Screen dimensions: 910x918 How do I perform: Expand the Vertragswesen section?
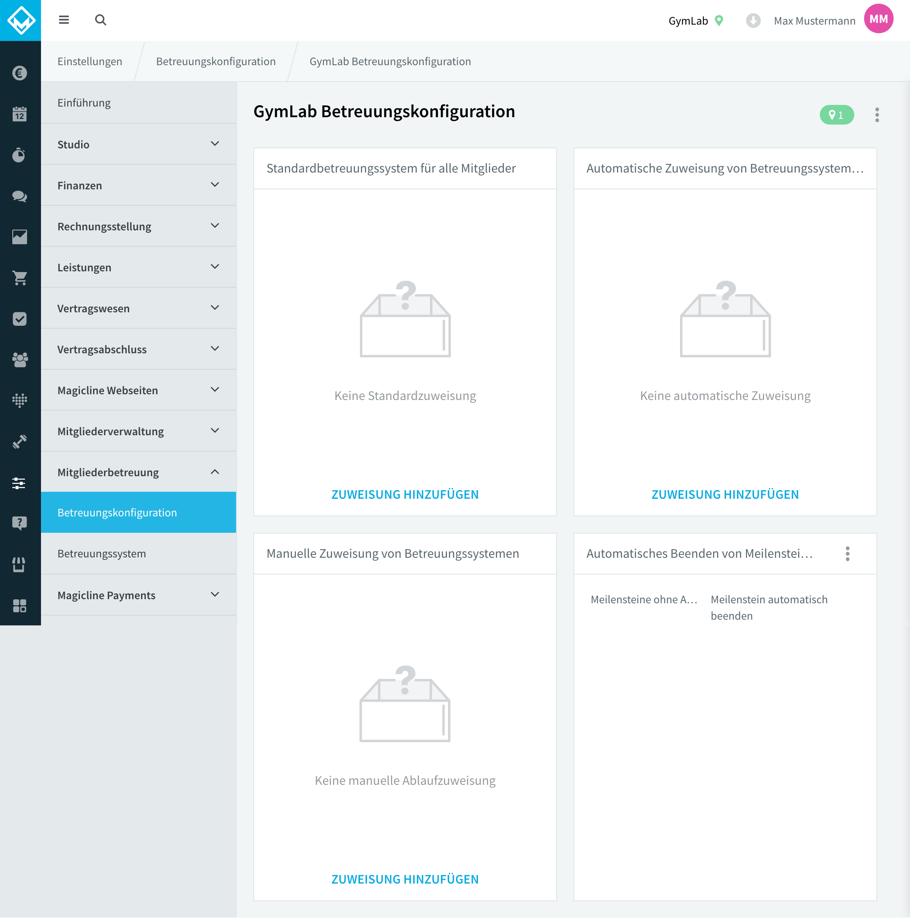[x=138, y=308]
